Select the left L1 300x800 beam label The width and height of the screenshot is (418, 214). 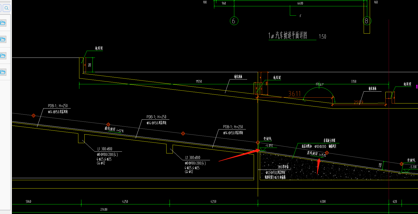(x=105, y=149)
